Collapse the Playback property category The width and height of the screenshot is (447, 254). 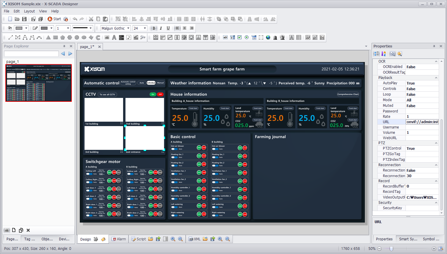[436, 78]
